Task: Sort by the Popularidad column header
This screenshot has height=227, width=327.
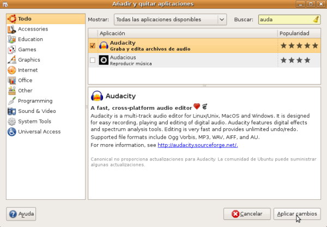Action: point(299,33)
